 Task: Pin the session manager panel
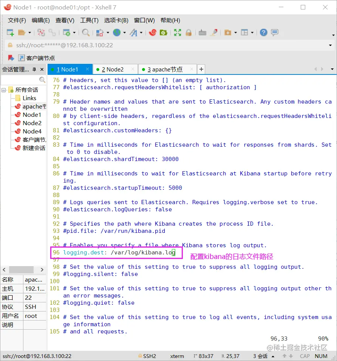click(34, 70)
